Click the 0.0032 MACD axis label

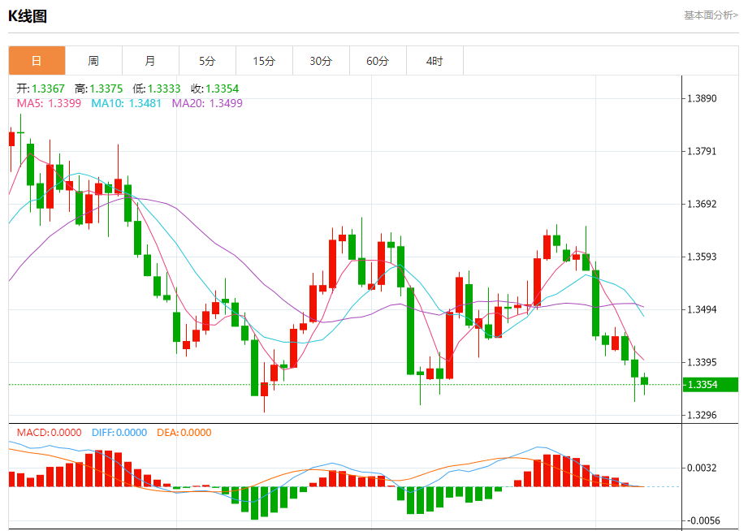(702, 468)
